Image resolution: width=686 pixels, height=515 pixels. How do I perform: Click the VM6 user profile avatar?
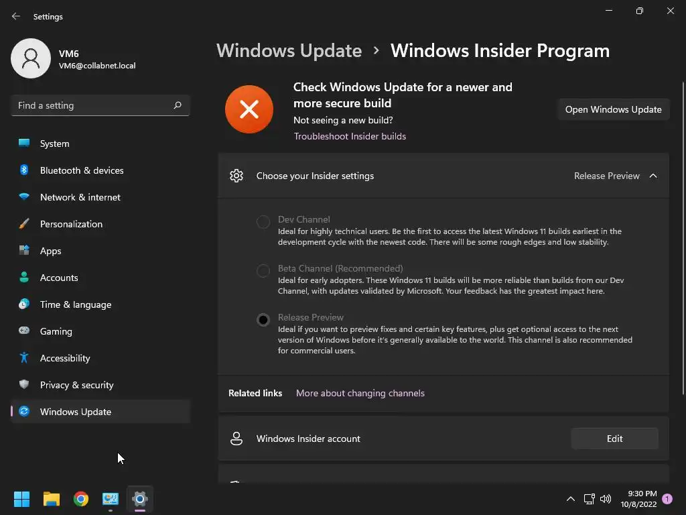click(31, 58)
